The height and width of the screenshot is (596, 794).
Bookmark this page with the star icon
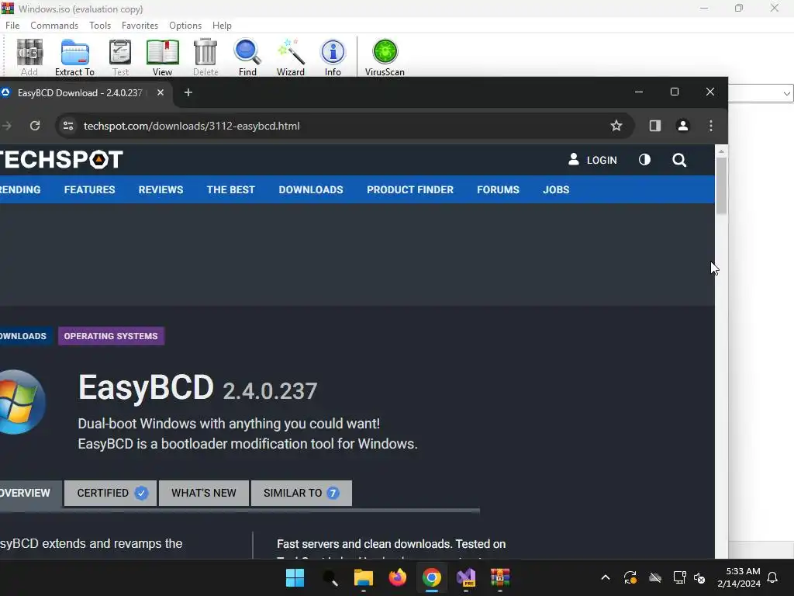pyautogui.click(x=616, y=126)
